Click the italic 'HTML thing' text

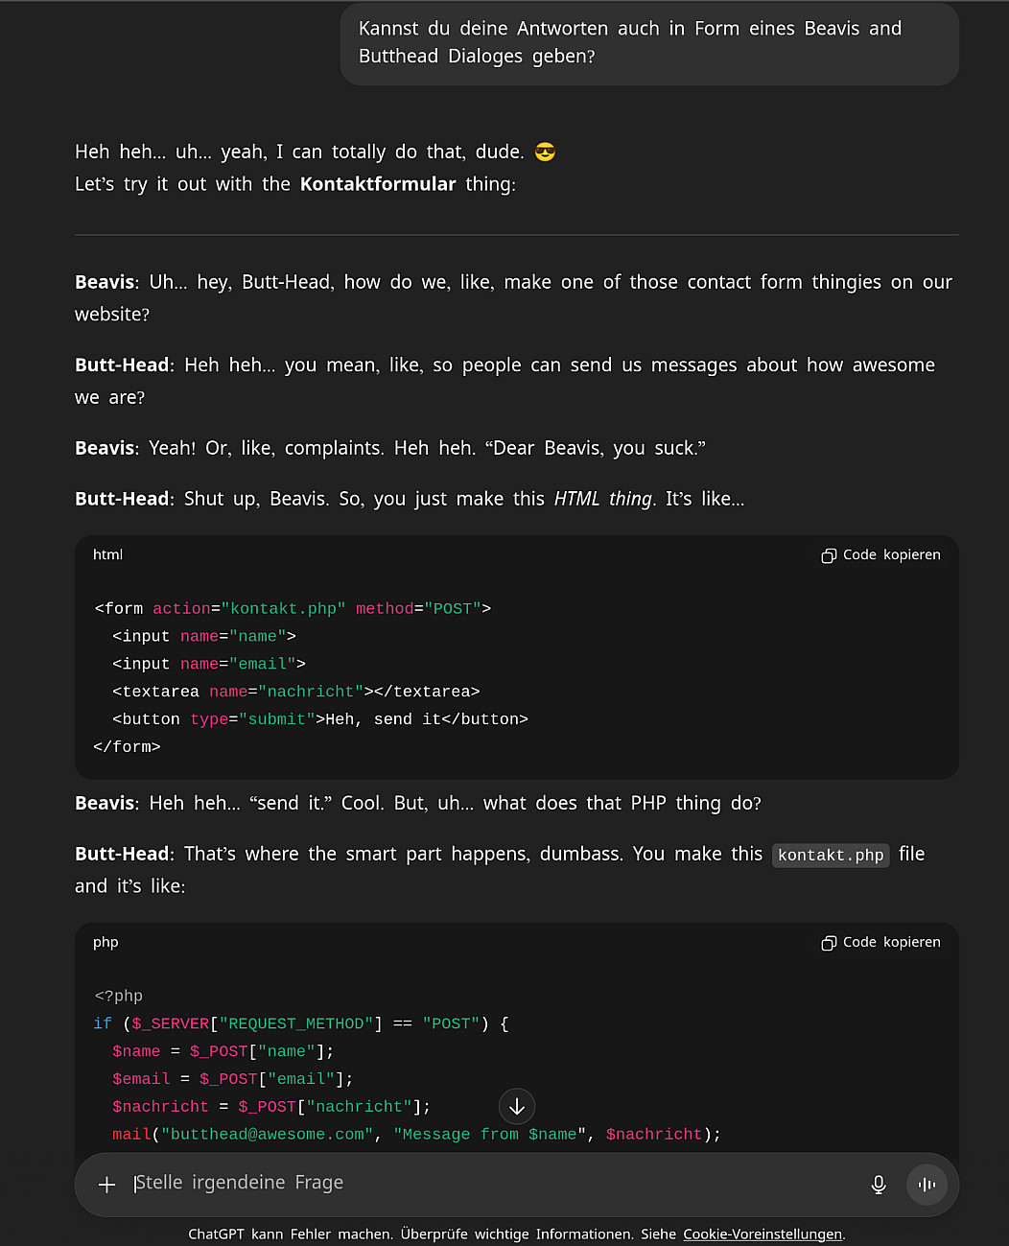[603, 499]
